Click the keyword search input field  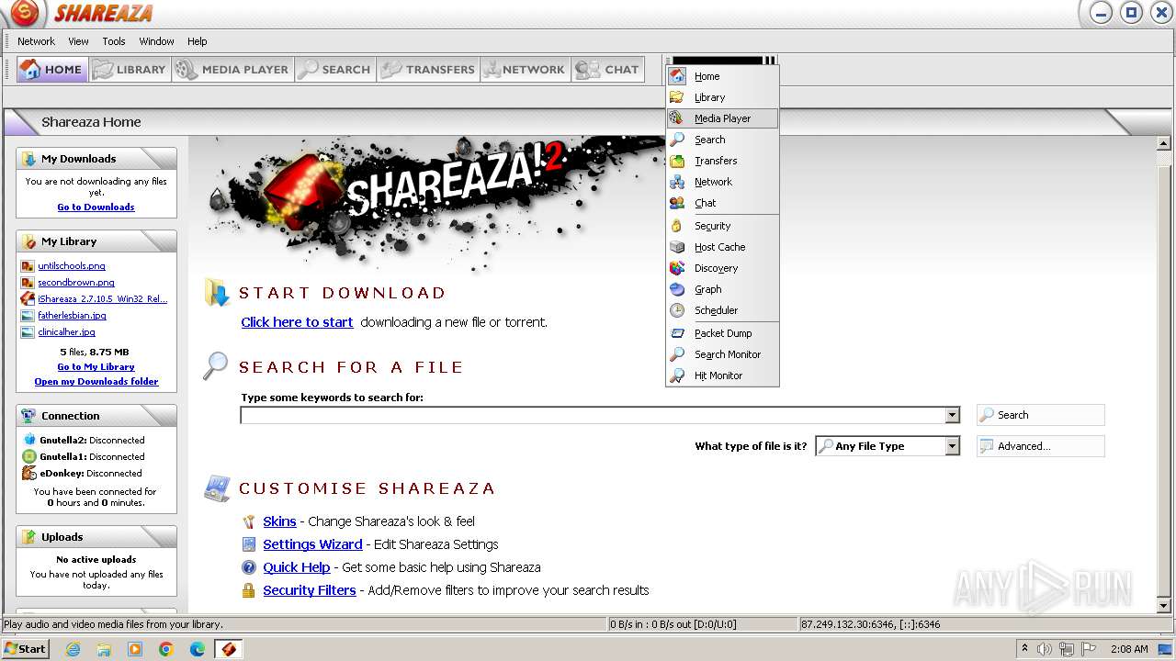(x=593, y=416)
